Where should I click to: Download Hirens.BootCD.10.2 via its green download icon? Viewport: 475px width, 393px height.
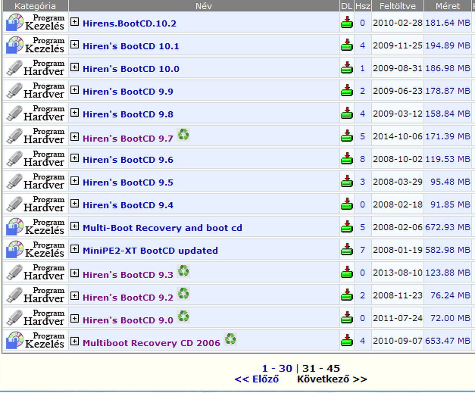(347, 22)
